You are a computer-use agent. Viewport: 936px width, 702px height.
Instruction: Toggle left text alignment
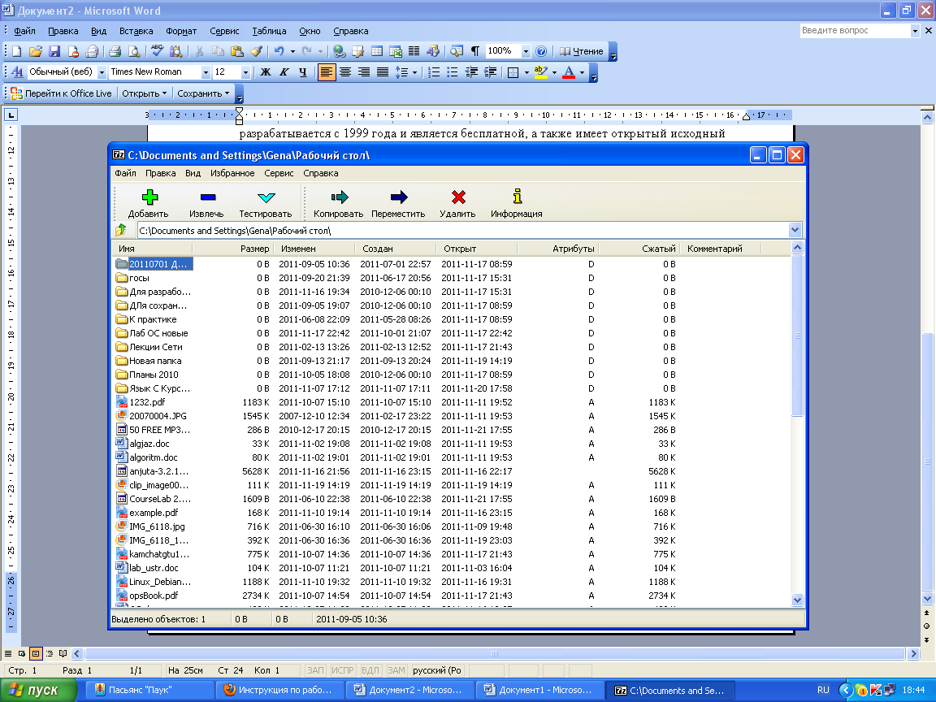pos(327,72)
